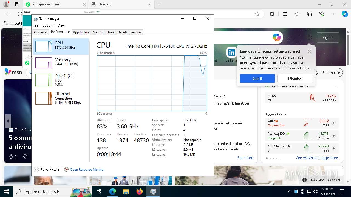Open volume control in system tray
The height and width of the screenshot is (197, 351).
tap(316, 192)
